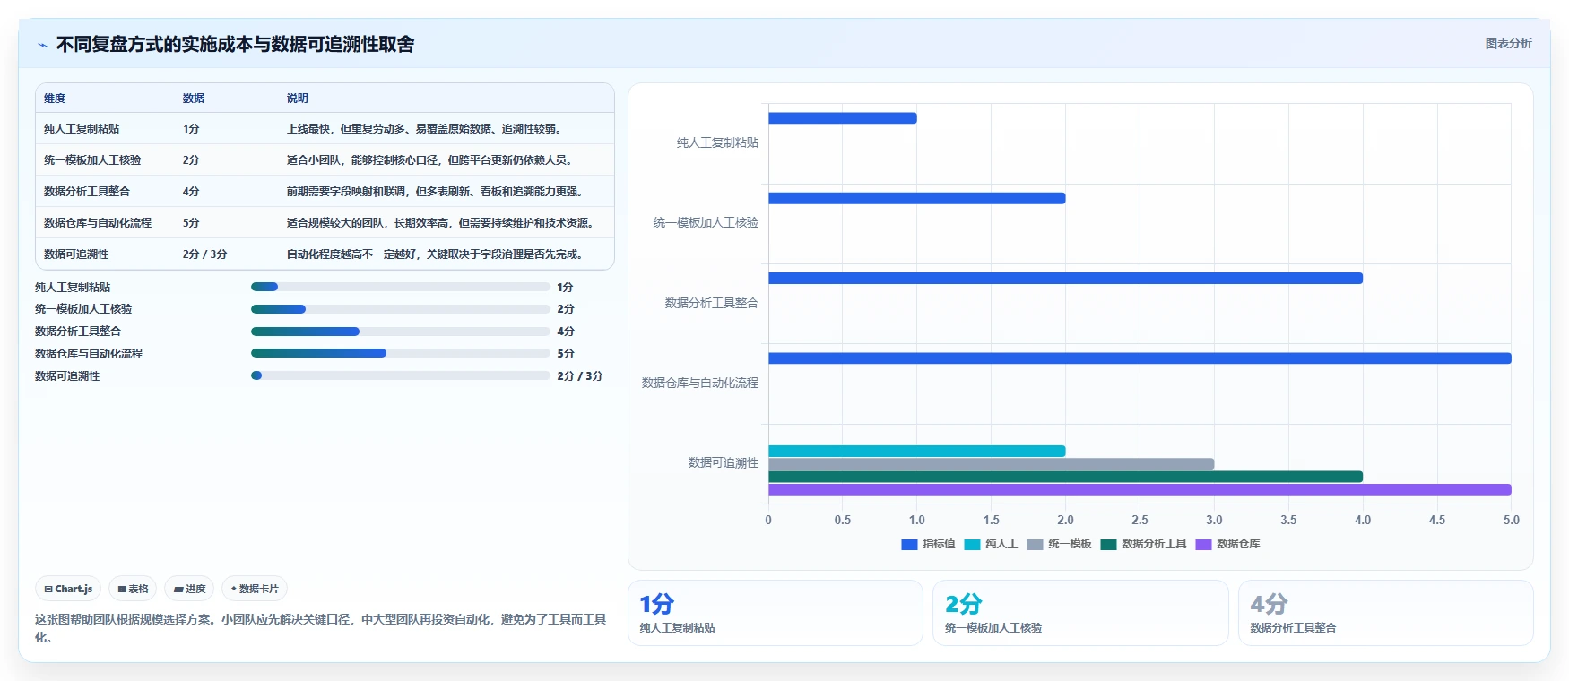Click the 表格 tag chip
This screenshot has height=681, width=1569.
tap(133, 589)
